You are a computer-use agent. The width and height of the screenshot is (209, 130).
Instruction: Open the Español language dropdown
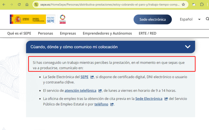(x=190, y=19)
